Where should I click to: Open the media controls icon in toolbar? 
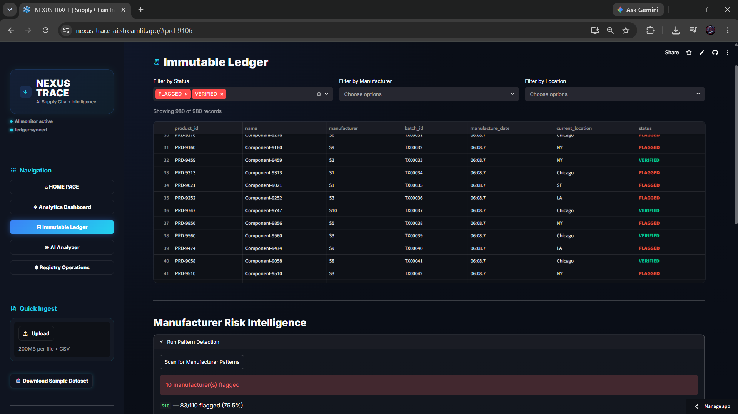point(693,30)
